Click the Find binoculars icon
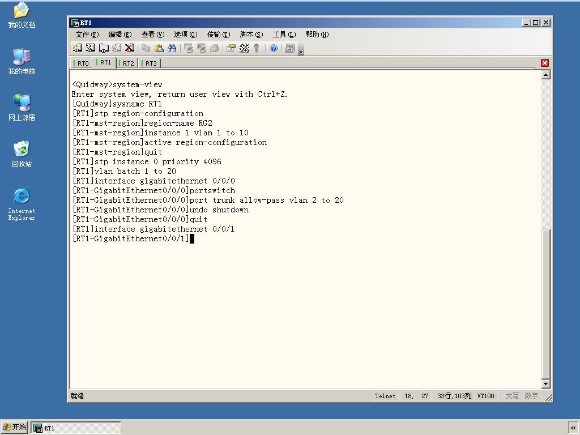The height and width of the screenshot is (435, 580). coord(172,48)
